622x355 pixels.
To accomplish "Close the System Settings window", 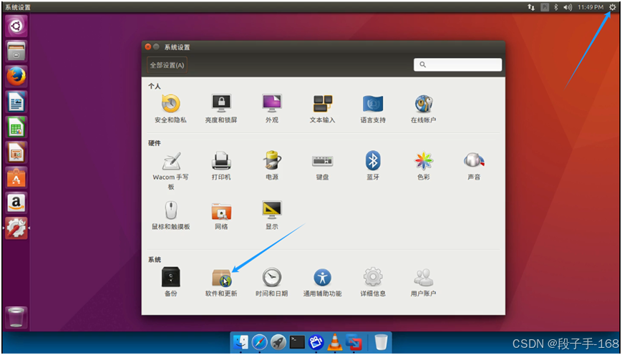I will [148, 47].
